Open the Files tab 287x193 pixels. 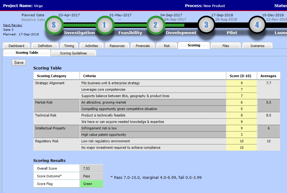(x=226, y=46)
